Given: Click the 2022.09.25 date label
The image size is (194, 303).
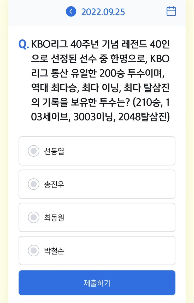Looking at the screenshot, I should (103, 12).
